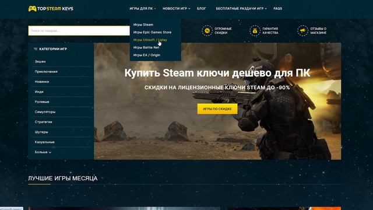Open the БЕСПЛАТНЫЕ РАЗДАЧИ ИГР dropdown

click(241, 9)
